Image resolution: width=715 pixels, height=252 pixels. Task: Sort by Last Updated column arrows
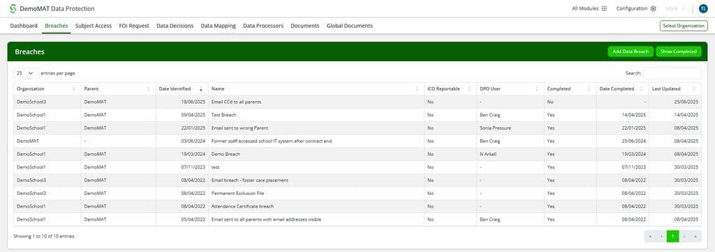coord(694,89)
